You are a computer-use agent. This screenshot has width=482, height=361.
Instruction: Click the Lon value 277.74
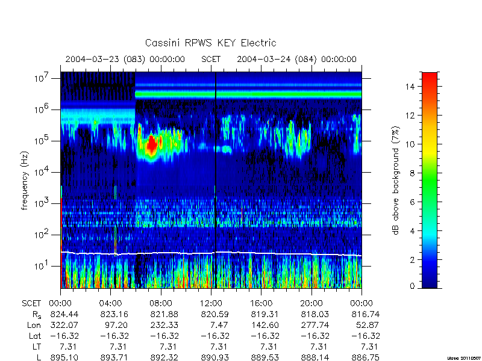point(315,325)
